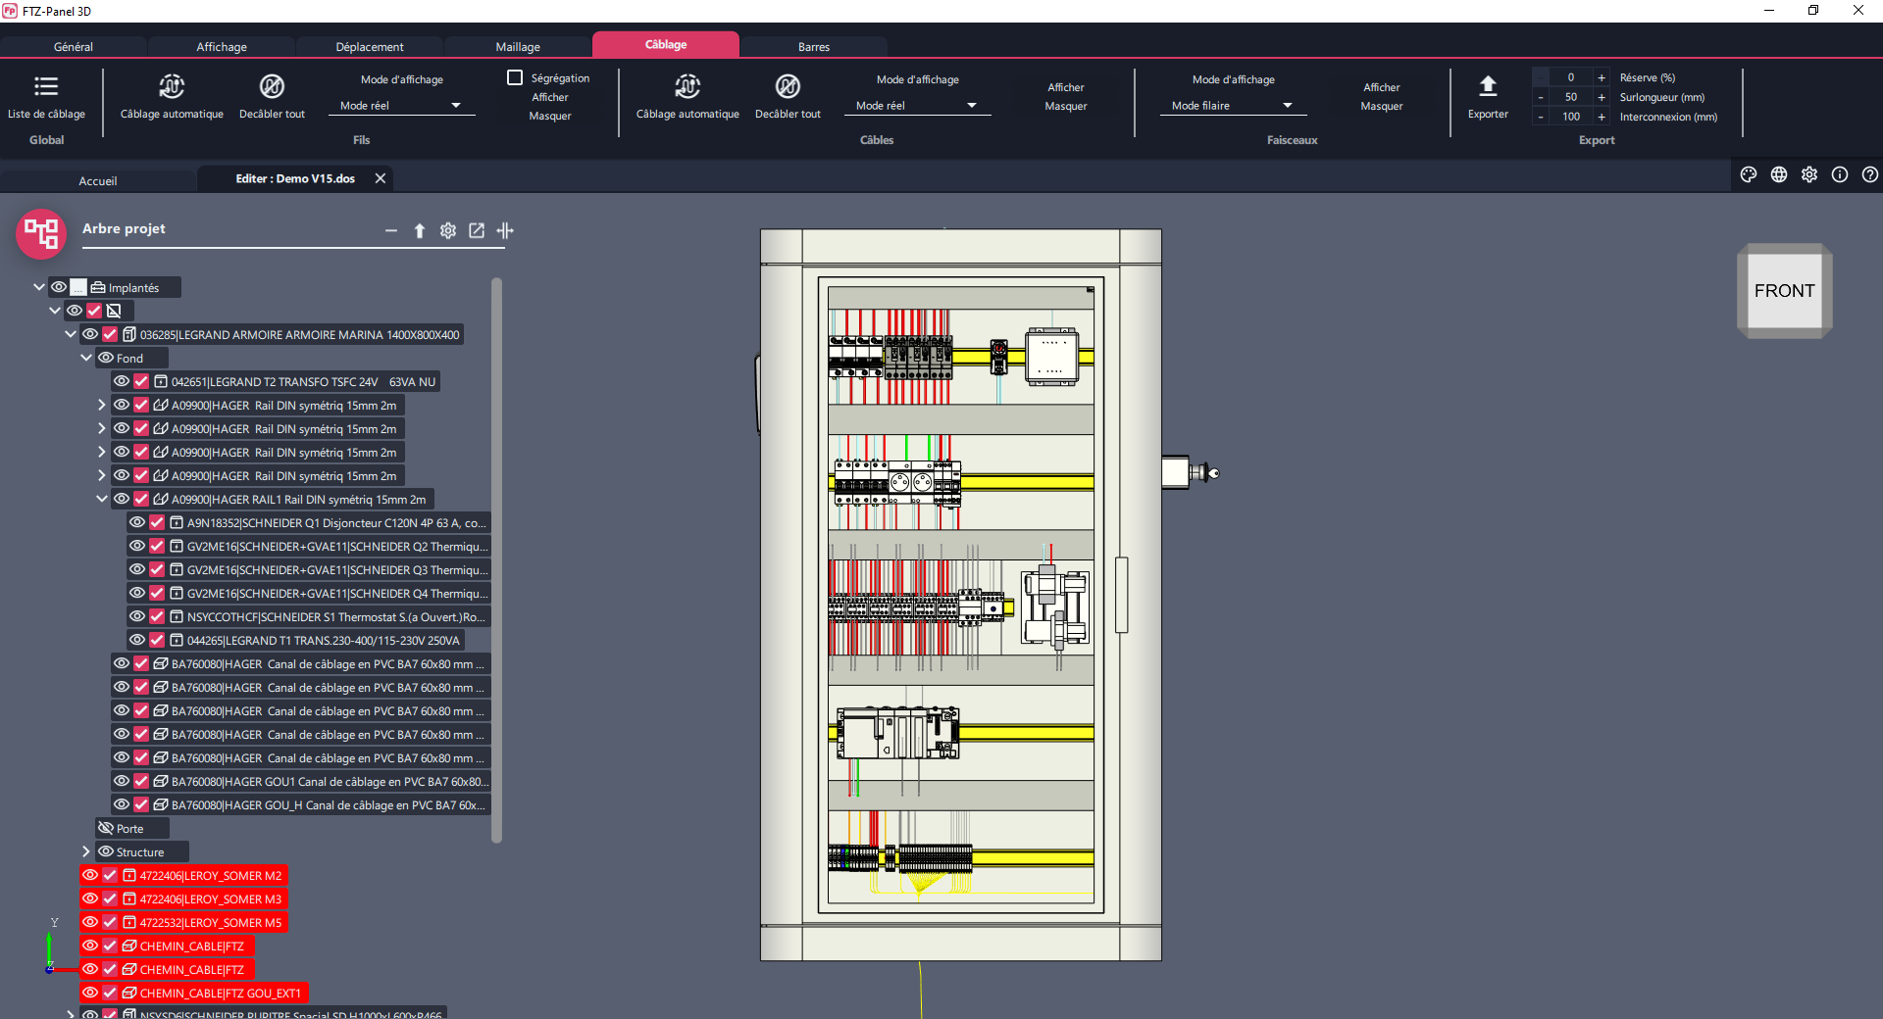This screenshot has width=1883, height=1019.
Task: Open the Liste de câblage icon
Action: [x=46, y=87]
